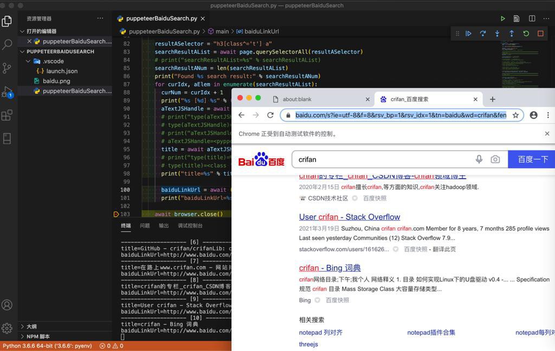This screenshot has height=351, width=555.
Task: Click the Chrome address bar URL
Action: pos(401,115)
